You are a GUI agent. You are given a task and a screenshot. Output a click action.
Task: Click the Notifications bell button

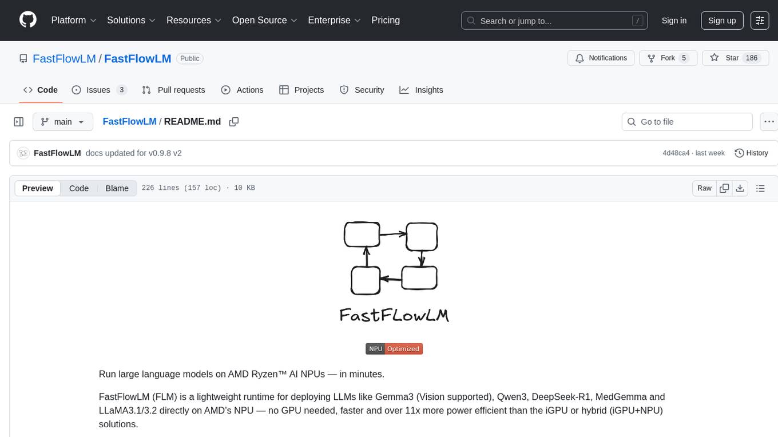601,58
